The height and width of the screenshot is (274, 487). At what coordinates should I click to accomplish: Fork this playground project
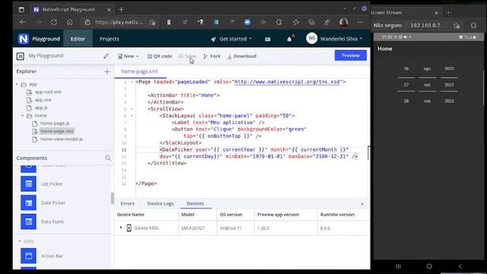[x=212, y=56]
